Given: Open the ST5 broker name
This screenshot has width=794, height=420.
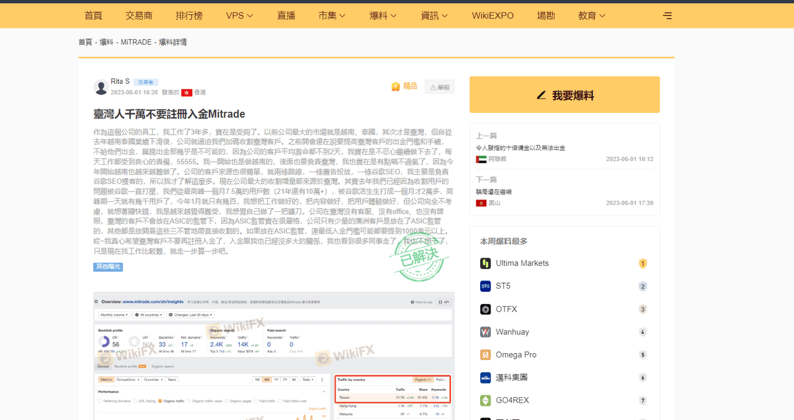Looking at the screenshot, I should [503, 286].
